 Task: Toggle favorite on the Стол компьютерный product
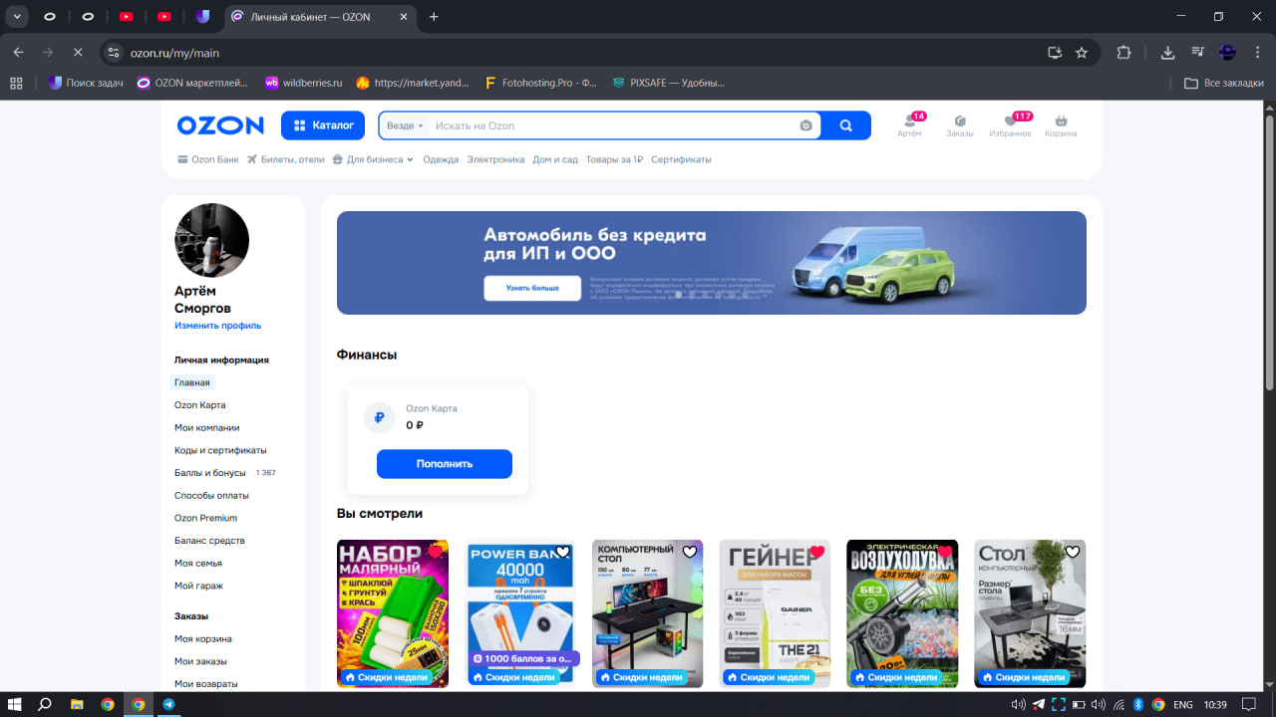tap(1073, 552)
